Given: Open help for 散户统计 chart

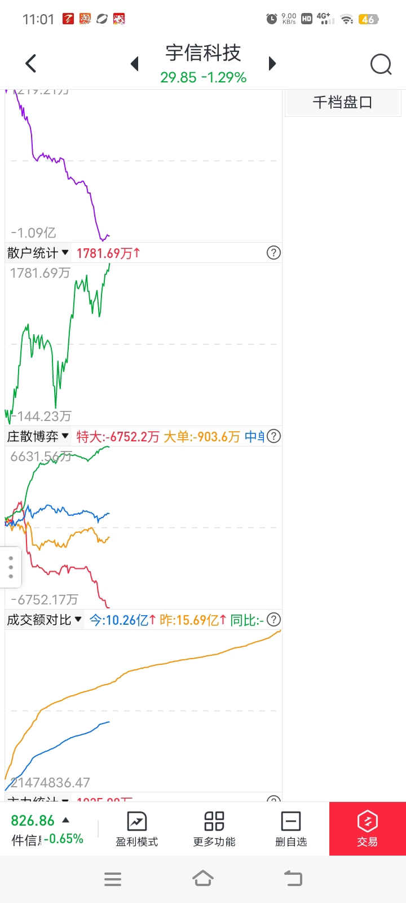Looking at the screenshot, I should pos(273,253).
